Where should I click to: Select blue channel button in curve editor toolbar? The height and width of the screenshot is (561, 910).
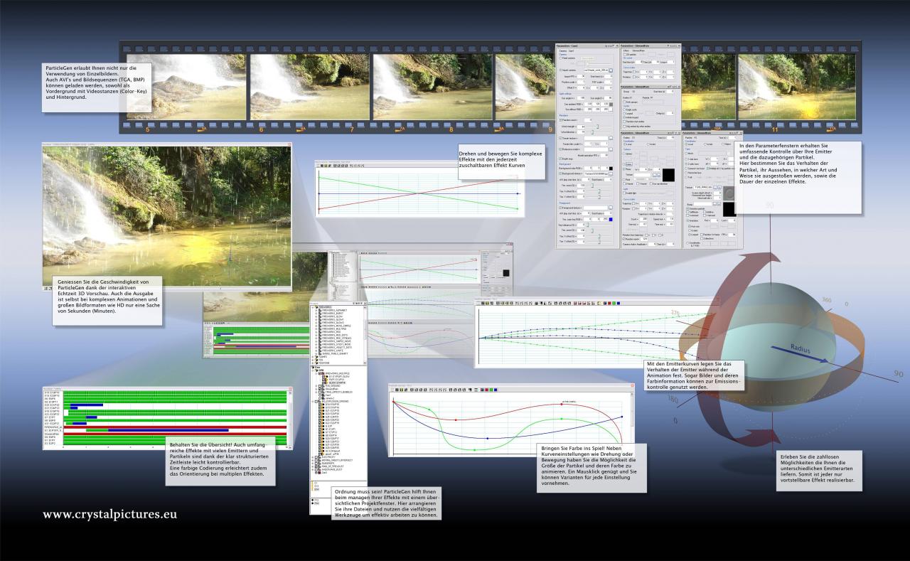point(496,390)
